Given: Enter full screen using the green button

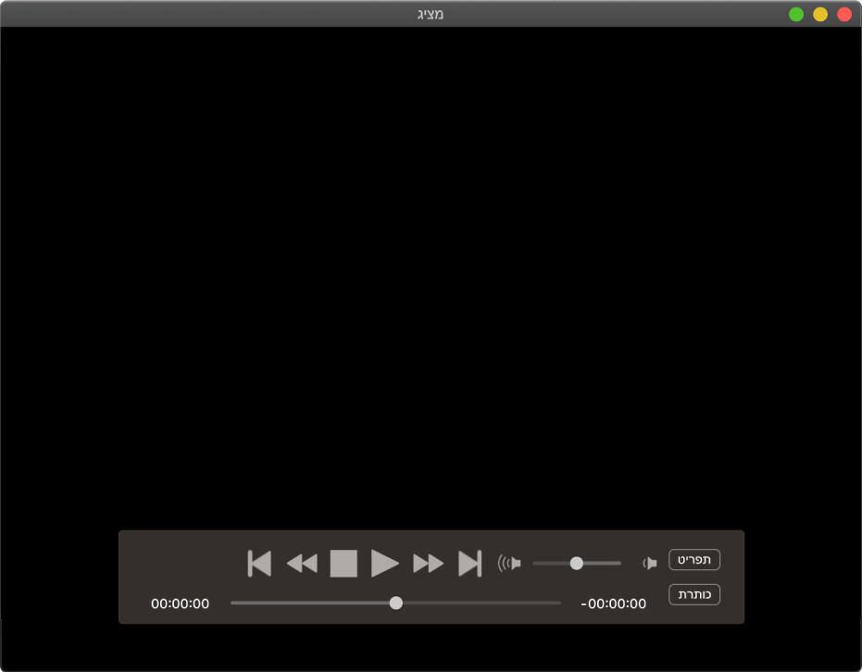Looking at the screenshot, I should click(x=796, y=14).
